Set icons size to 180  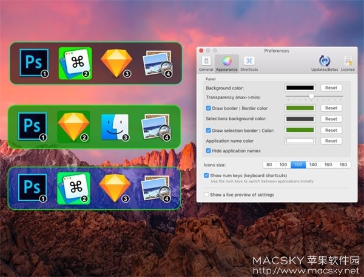pos(343,165)
